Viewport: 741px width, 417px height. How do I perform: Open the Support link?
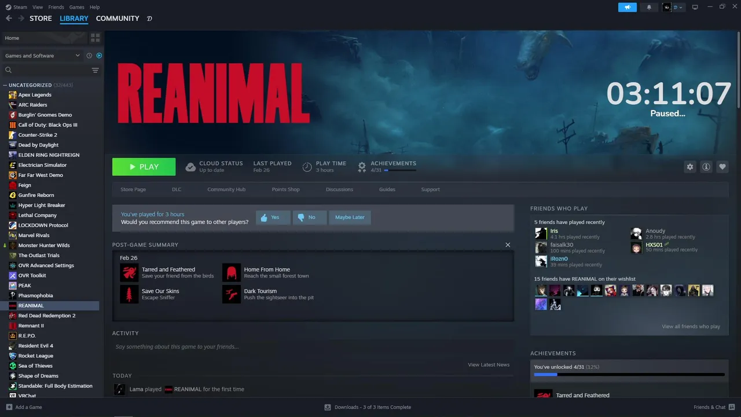point(430,189)
